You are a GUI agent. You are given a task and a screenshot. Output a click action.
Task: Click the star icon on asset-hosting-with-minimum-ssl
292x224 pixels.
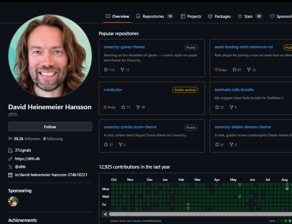point(234,69)
